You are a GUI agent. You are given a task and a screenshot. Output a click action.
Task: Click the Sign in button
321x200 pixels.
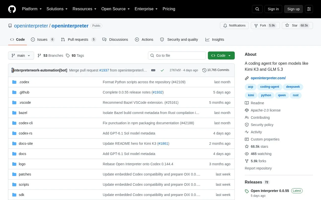coord(273,9)
